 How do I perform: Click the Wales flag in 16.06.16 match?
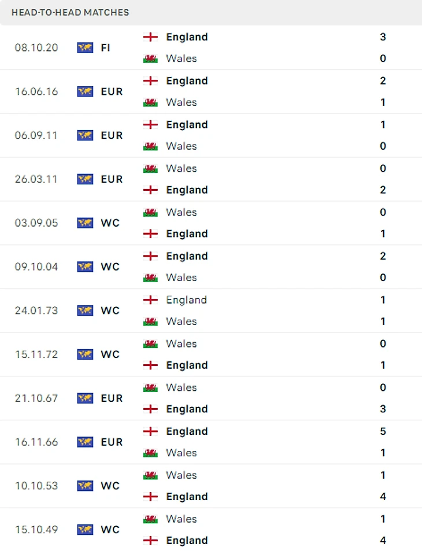pos(150,102)
